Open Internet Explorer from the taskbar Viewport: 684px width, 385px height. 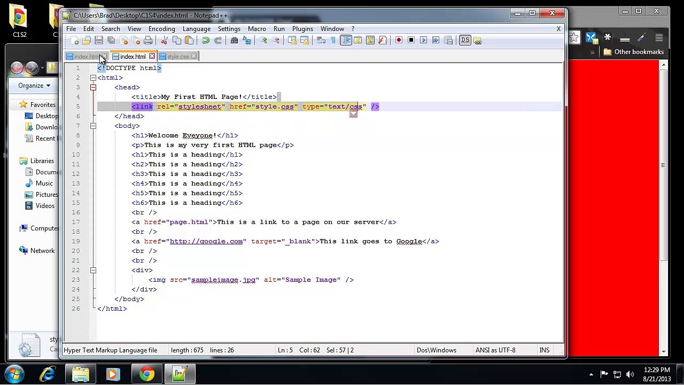pos(48,374)
